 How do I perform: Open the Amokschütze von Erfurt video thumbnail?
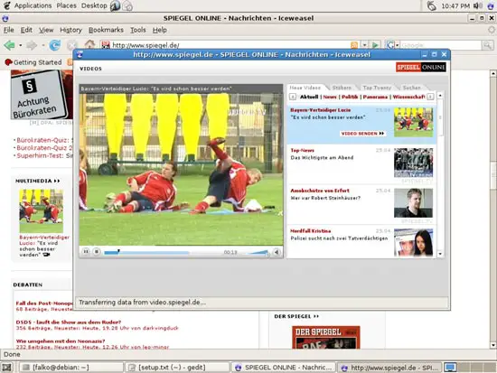pyautogui.click(x=413, y=203)
